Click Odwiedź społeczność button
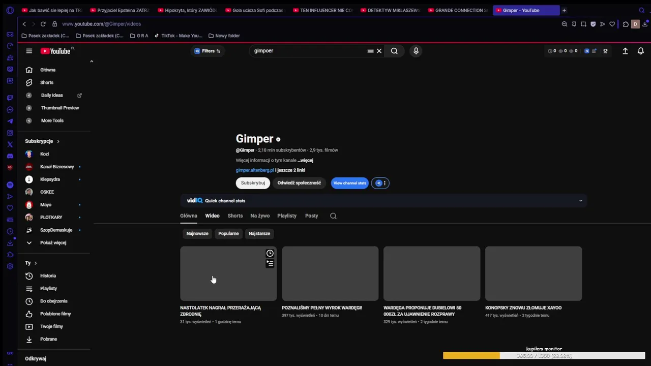This screenshot has height=366, width=651. click(x=299, y=183)
